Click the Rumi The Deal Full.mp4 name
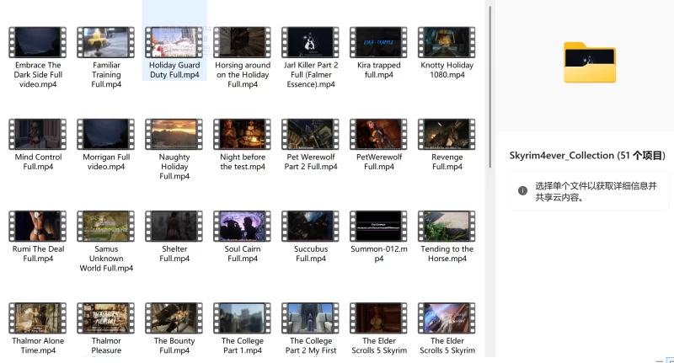 (x=38, y=254)
